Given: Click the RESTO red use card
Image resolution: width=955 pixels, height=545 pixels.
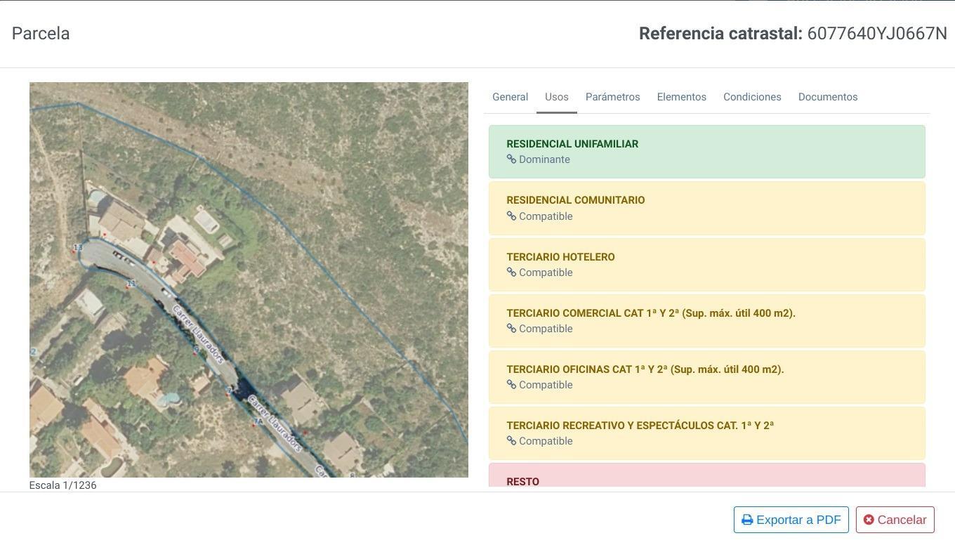Looking at the screenshot, I should point(706,475).
